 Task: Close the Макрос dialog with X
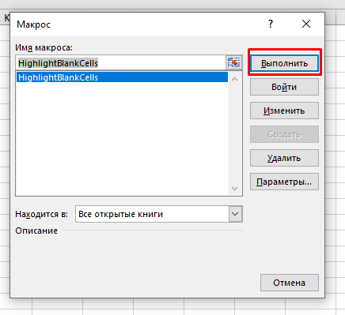click(x=306, y=24)
